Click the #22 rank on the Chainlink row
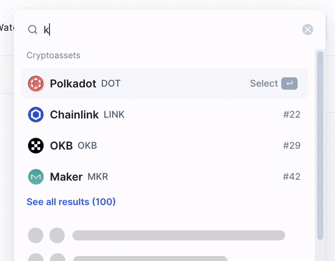Screen dimensions: 335x261 click(x=291, y=115)
